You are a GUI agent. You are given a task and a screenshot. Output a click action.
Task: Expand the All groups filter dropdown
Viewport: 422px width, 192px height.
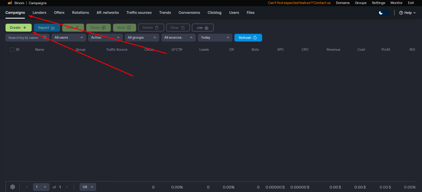pos(142,37)
